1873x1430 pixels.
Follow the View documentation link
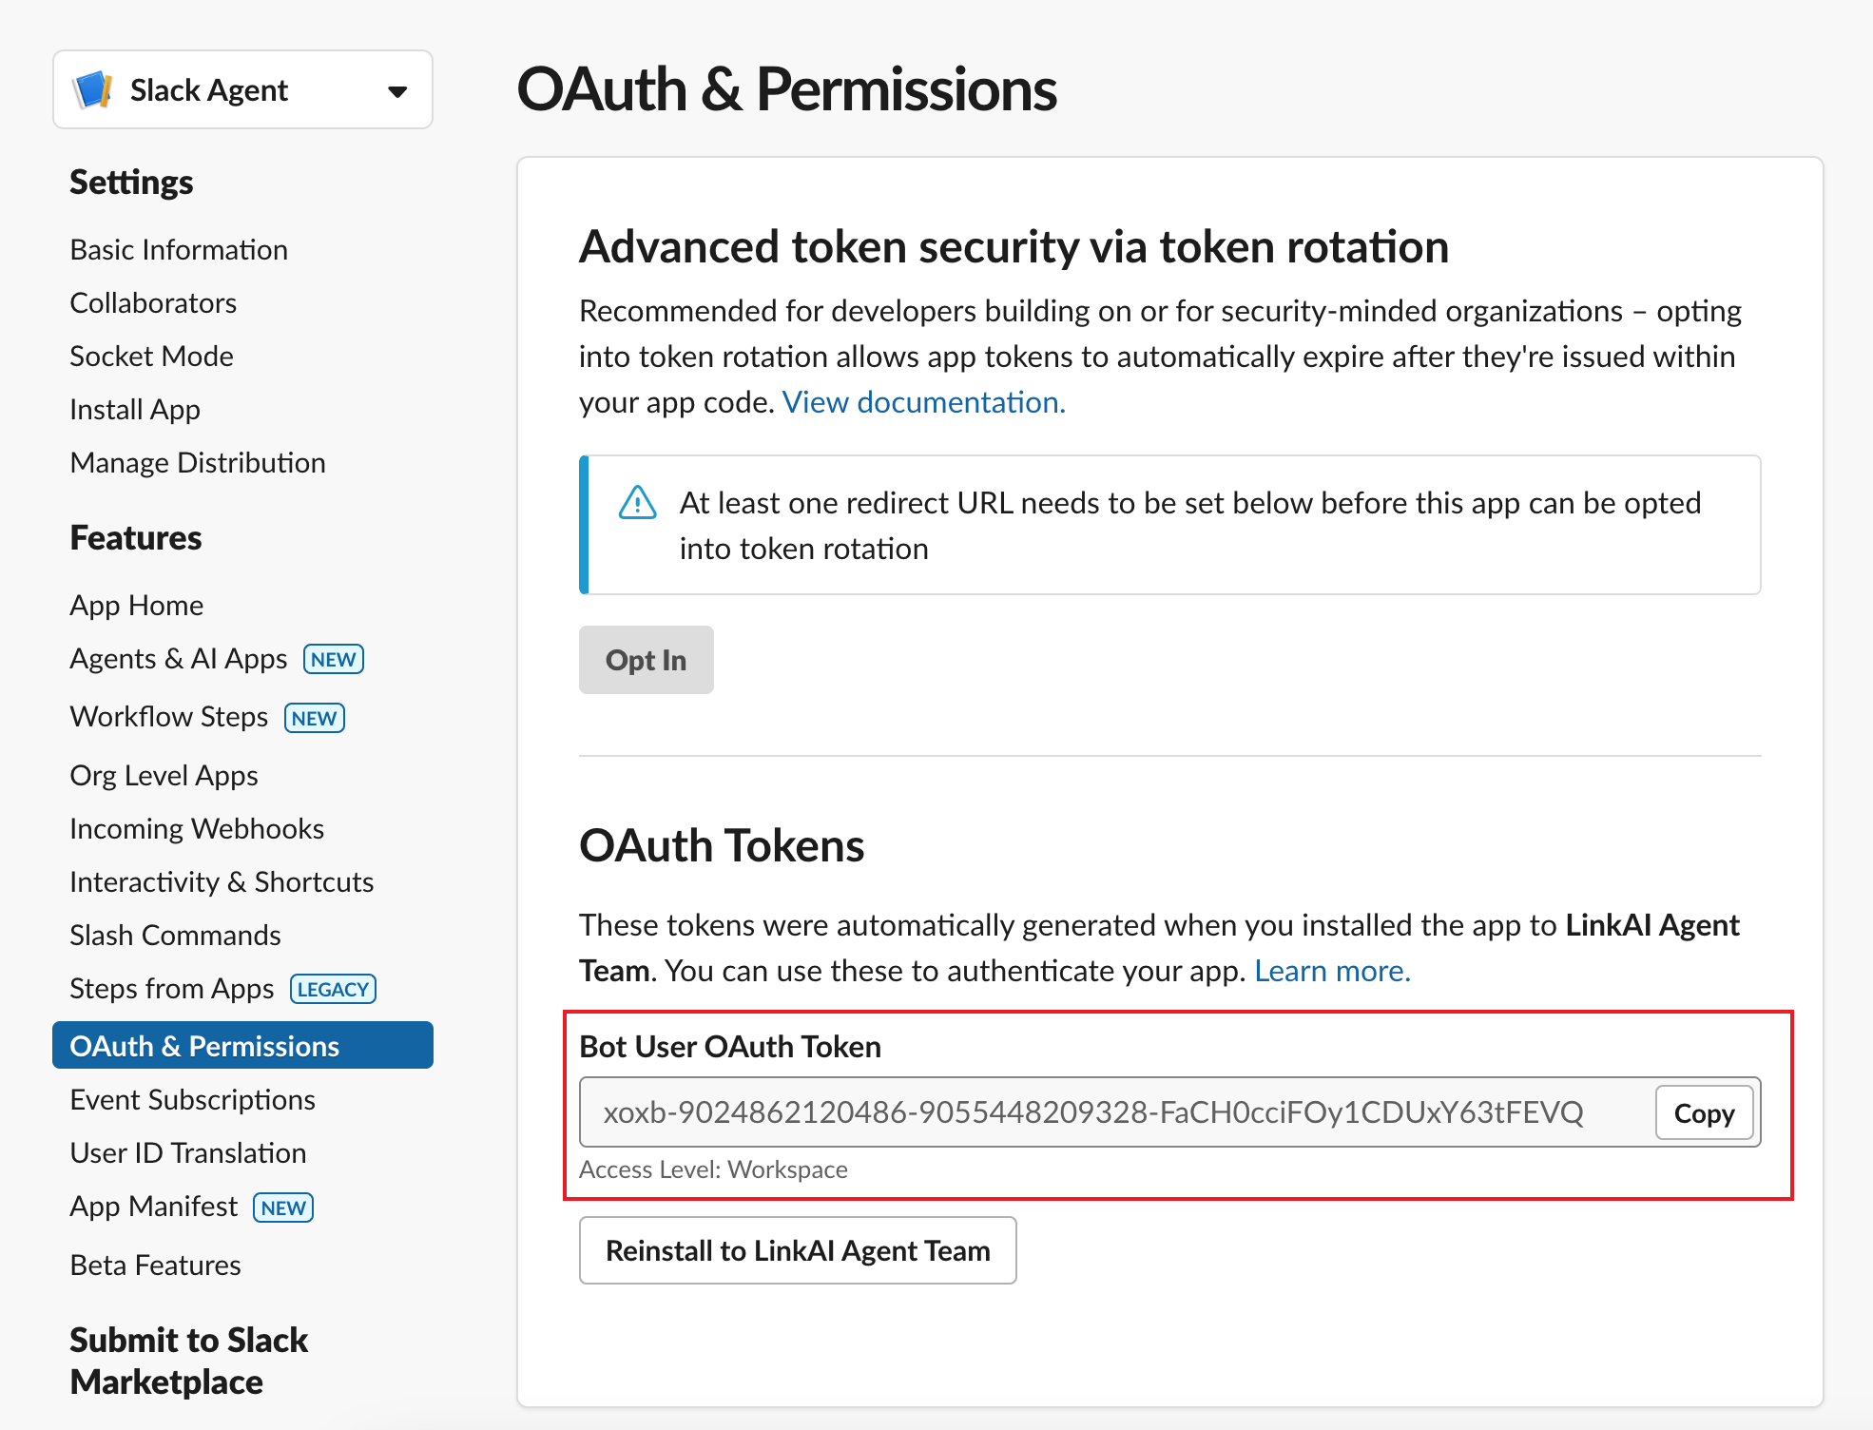point(923,402)
